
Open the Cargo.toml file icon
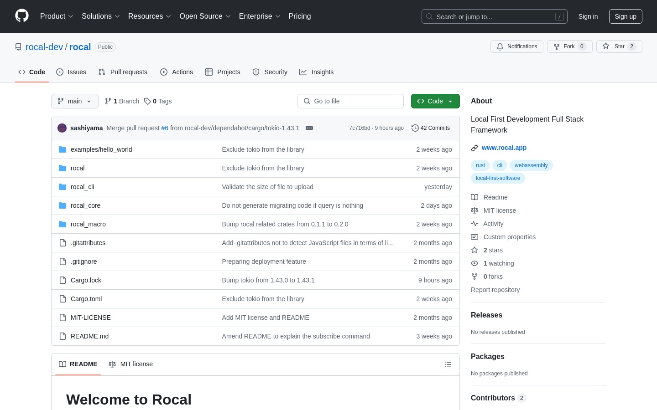[x=63, y=299]
